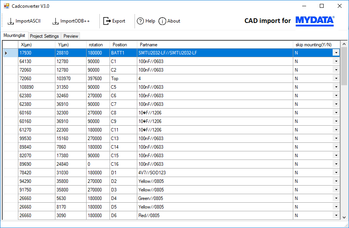Click the Position cell C13
This screenshot has width=349, height=228.
coord(123,139)
